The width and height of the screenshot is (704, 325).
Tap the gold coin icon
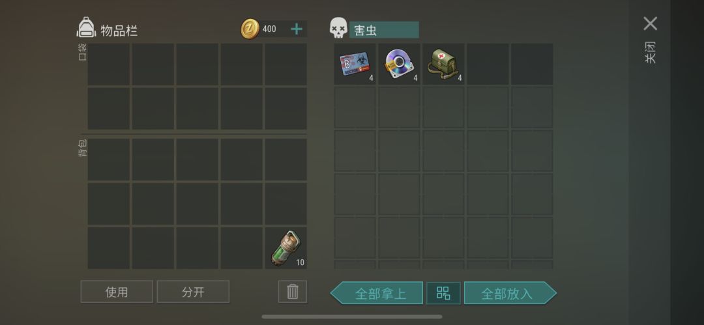coord(250,29)
